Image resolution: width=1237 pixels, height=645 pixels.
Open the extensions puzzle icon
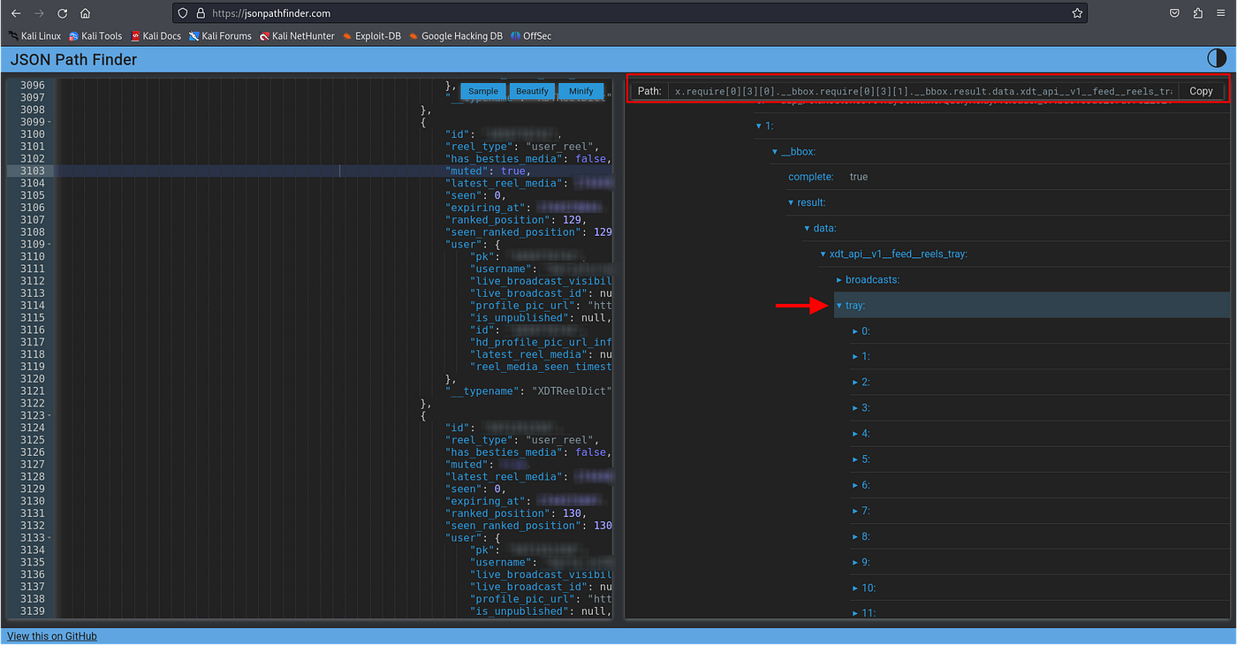click(x=1198, y=13)
